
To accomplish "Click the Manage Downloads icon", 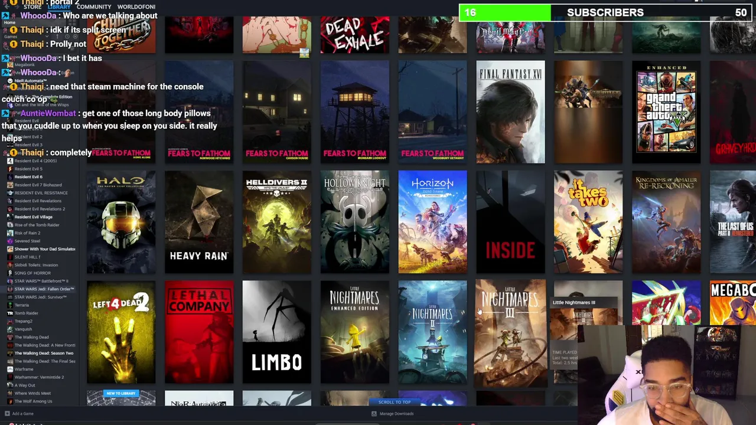I will (374, 414).
